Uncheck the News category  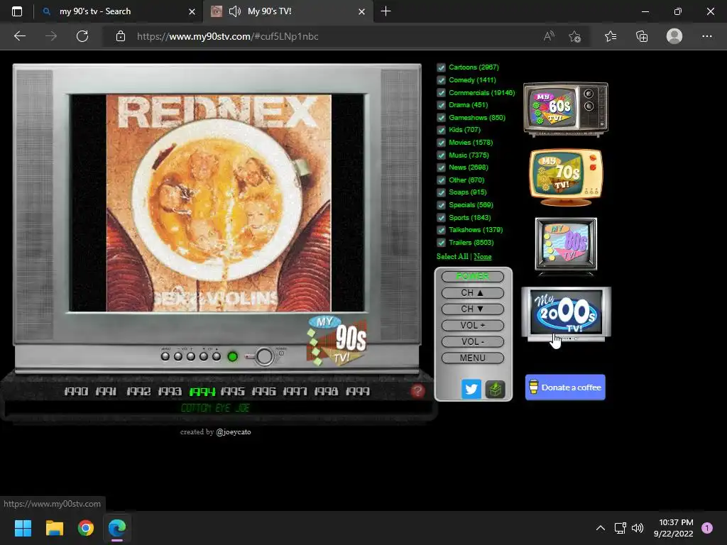coord(442,167)
